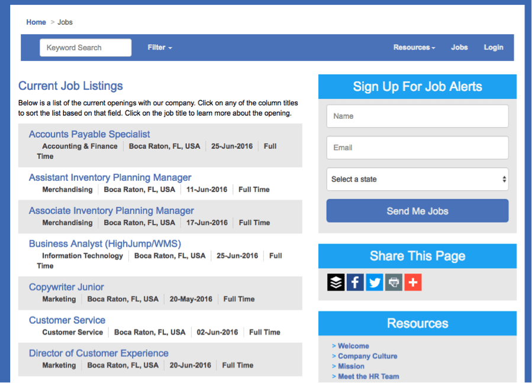The width and height of the screenshot is (532, 383).
Task: Click the '02-Jun-2016' posting date
Action: point(218,332)
